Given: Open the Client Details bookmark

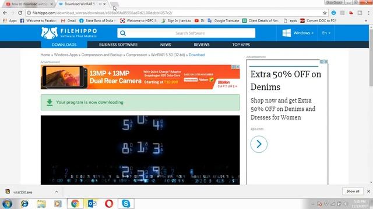Looking at the screenshot, I should [261, 21].
